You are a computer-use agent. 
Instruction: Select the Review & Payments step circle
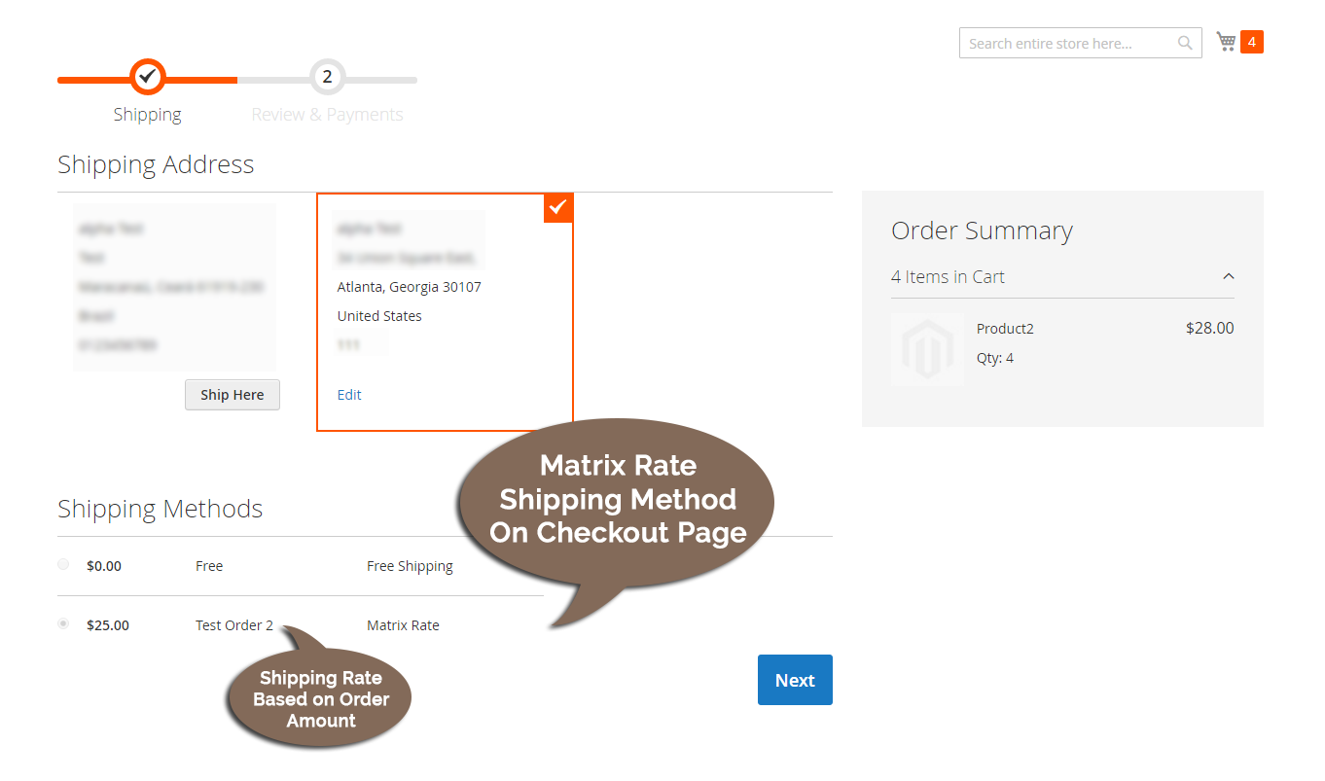327,76
